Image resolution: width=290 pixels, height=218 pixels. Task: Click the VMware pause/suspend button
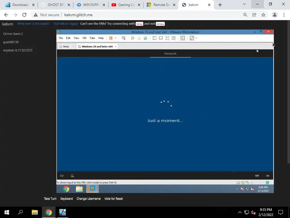tap(111, 38)
